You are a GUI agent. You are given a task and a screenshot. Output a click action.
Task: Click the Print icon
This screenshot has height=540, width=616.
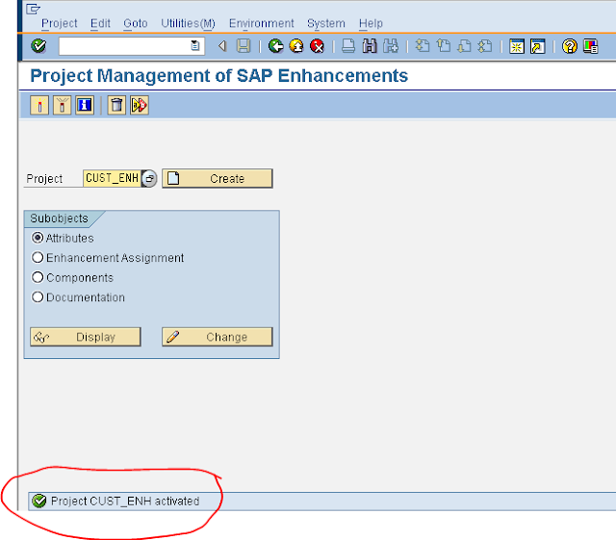(x=348, y=46)
